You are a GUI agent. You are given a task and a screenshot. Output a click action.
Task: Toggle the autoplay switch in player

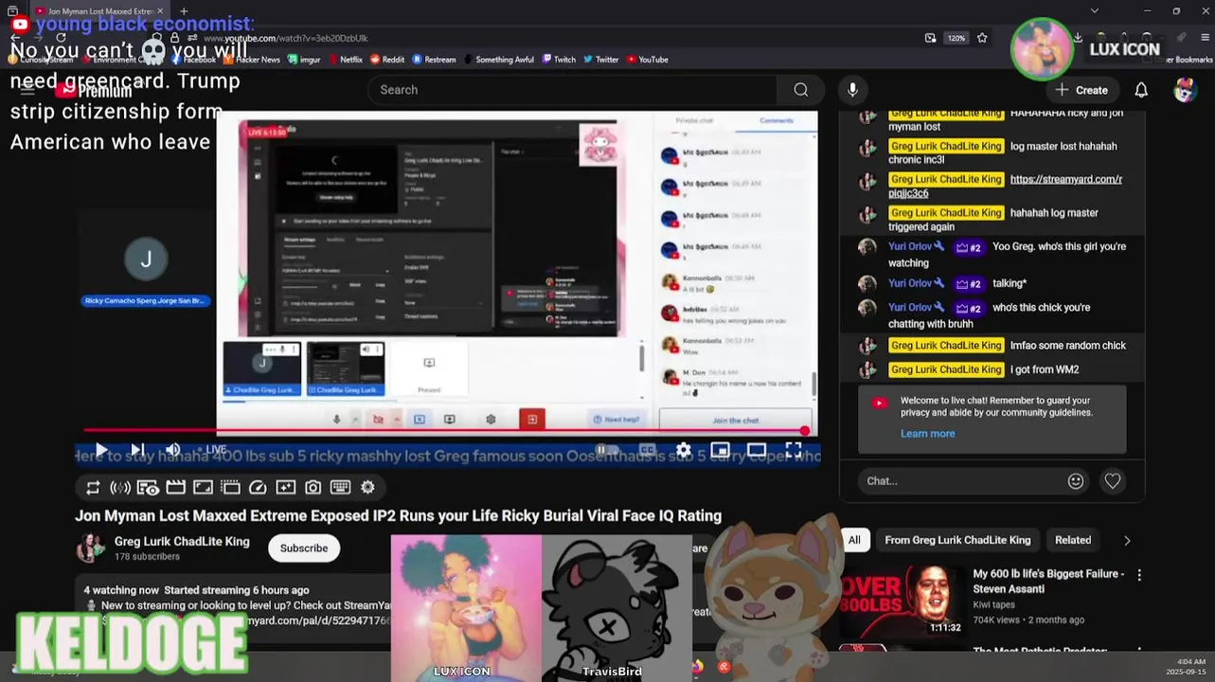607,450
